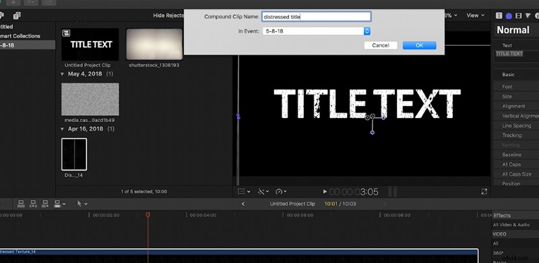Open the Title inspector icon

pyautogui.click(x=499, y=16)
